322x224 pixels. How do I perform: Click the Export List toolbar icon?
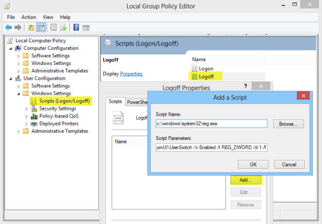coord(64,27)
